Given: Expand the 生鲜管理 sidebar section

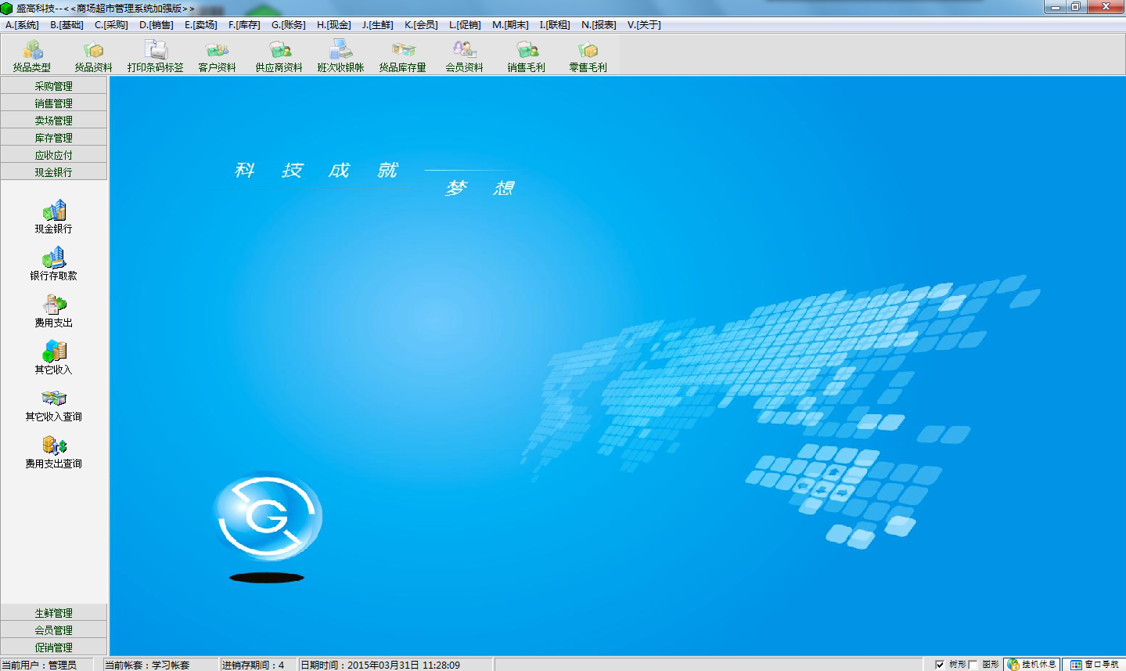Looking at the screenshot, I should pos(53,612).
